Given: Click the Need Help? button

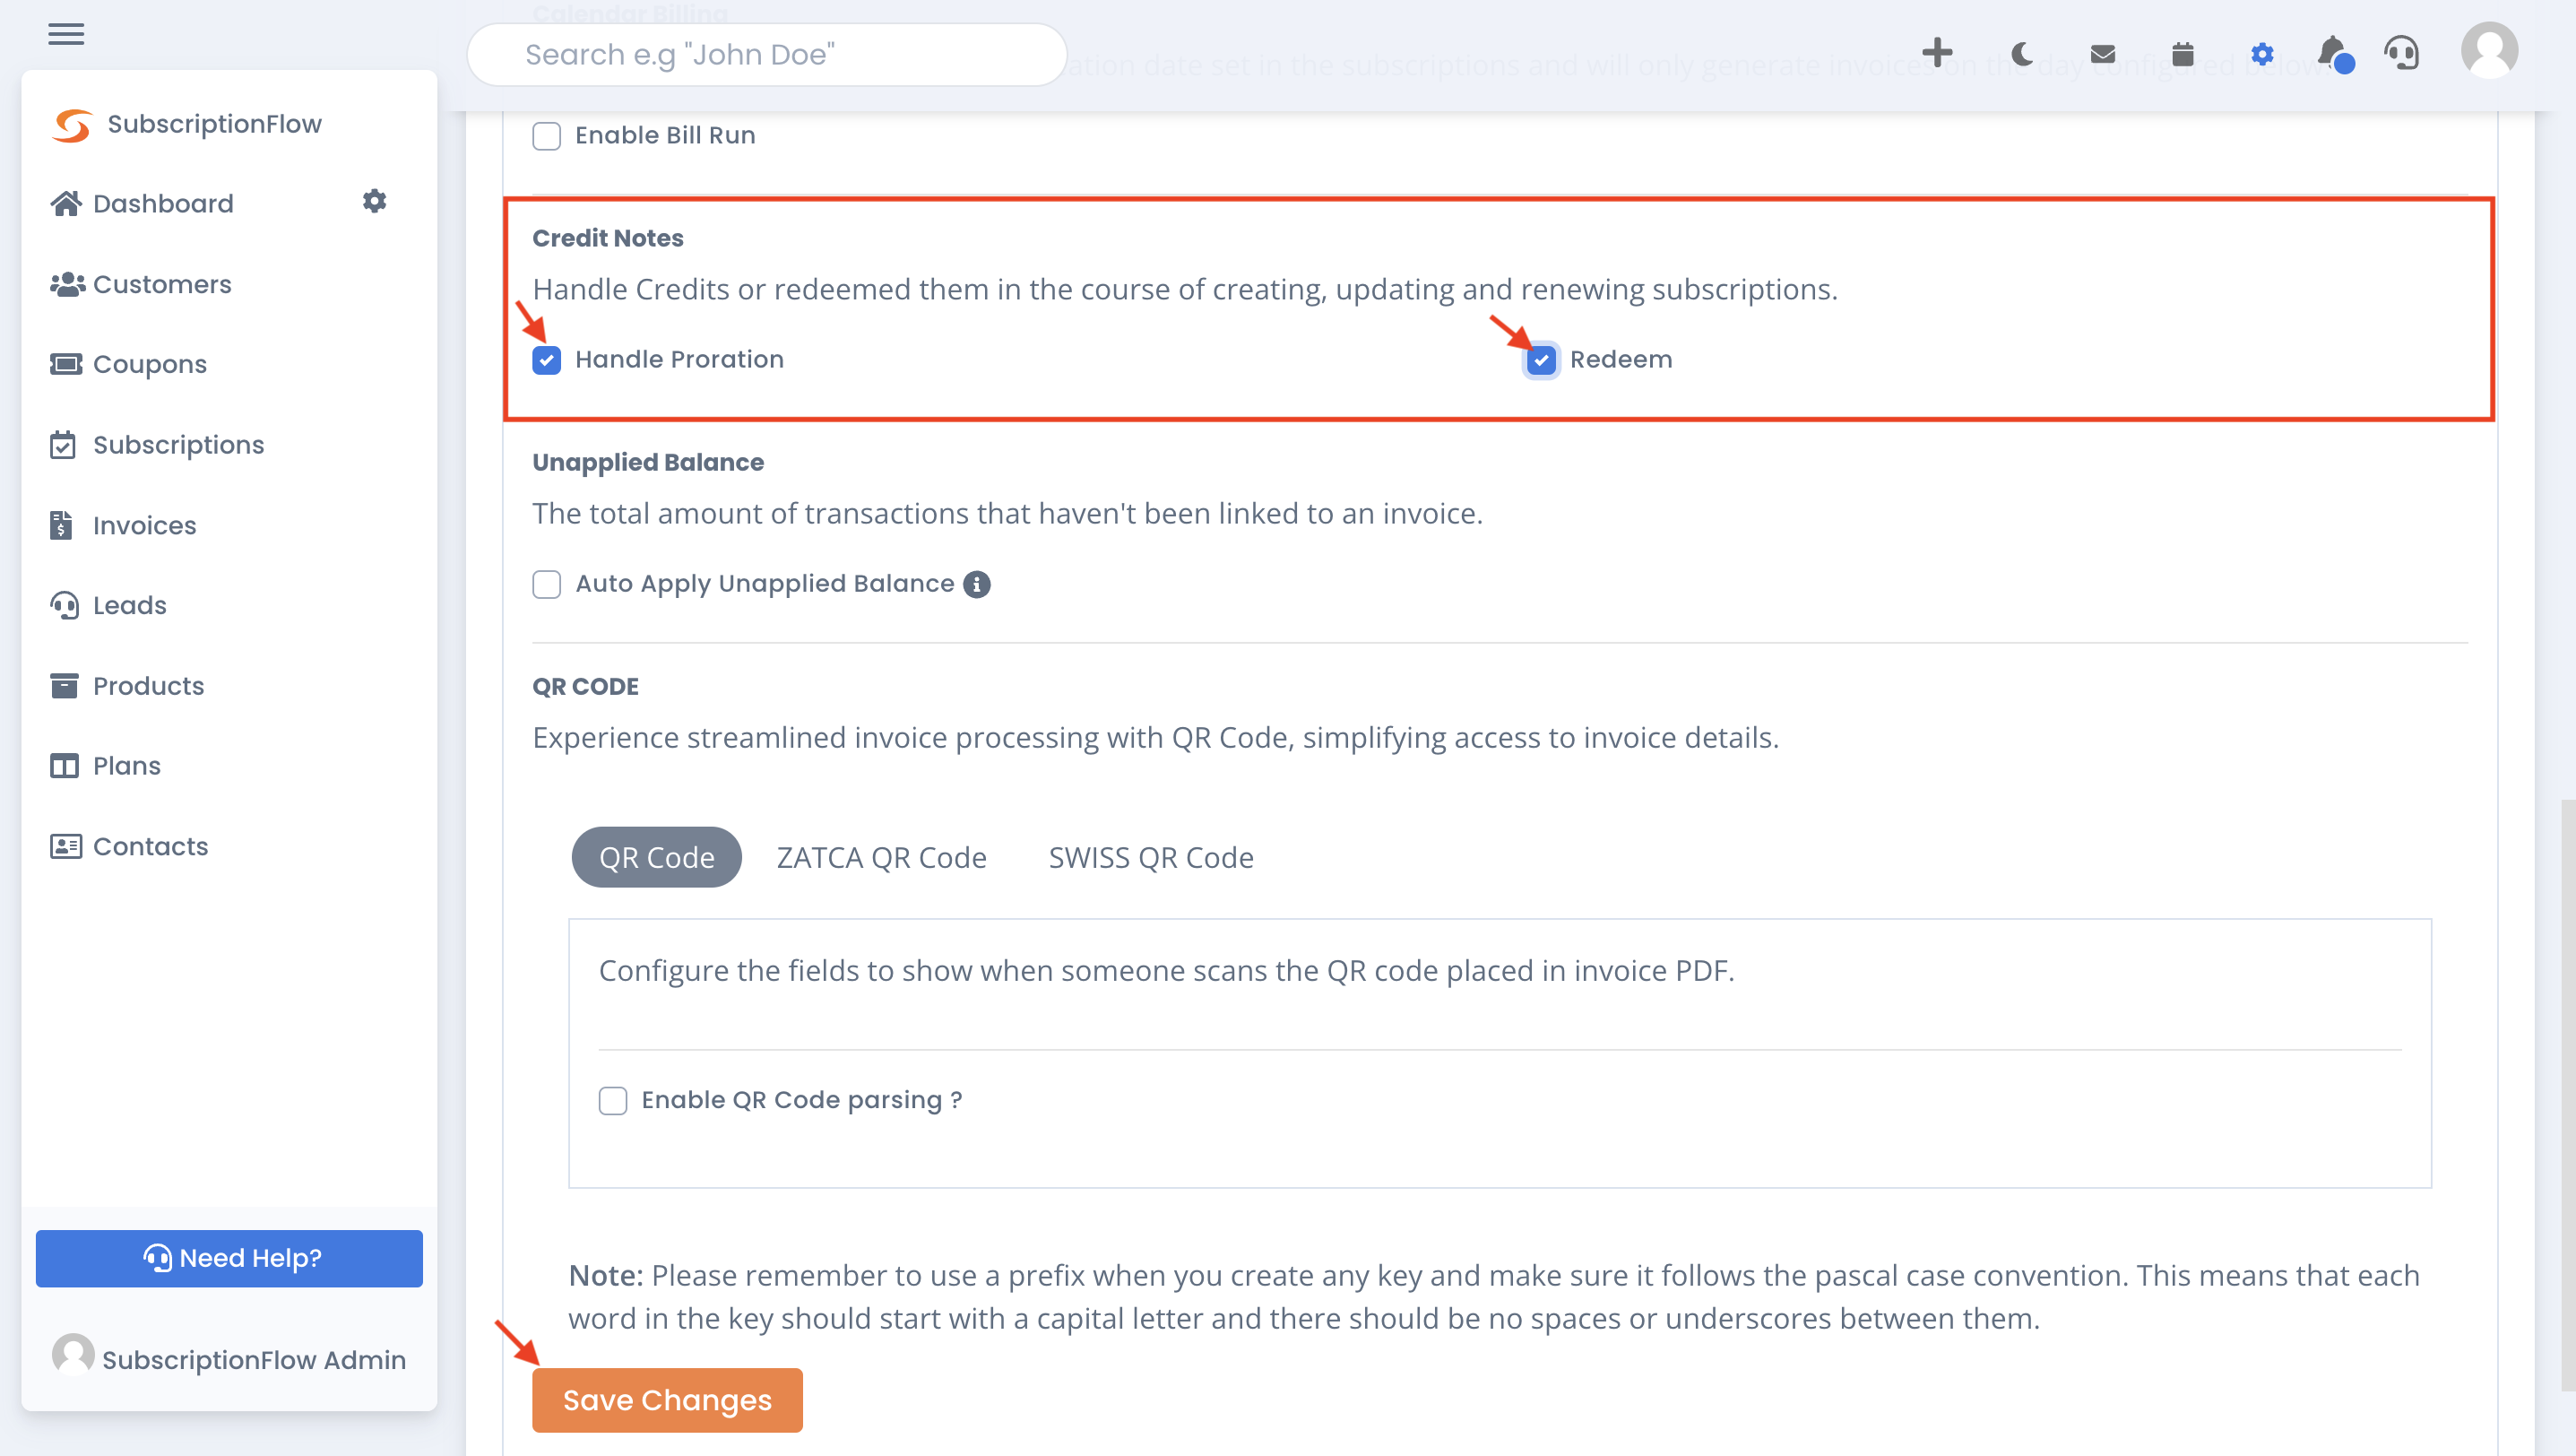Looking at the screenshot, I should coord(229,1258).
